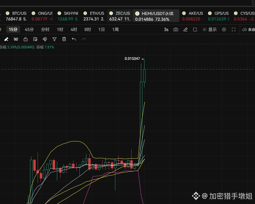
Task: Click the 3s refresh interval
Action: [x=166, y=29]
